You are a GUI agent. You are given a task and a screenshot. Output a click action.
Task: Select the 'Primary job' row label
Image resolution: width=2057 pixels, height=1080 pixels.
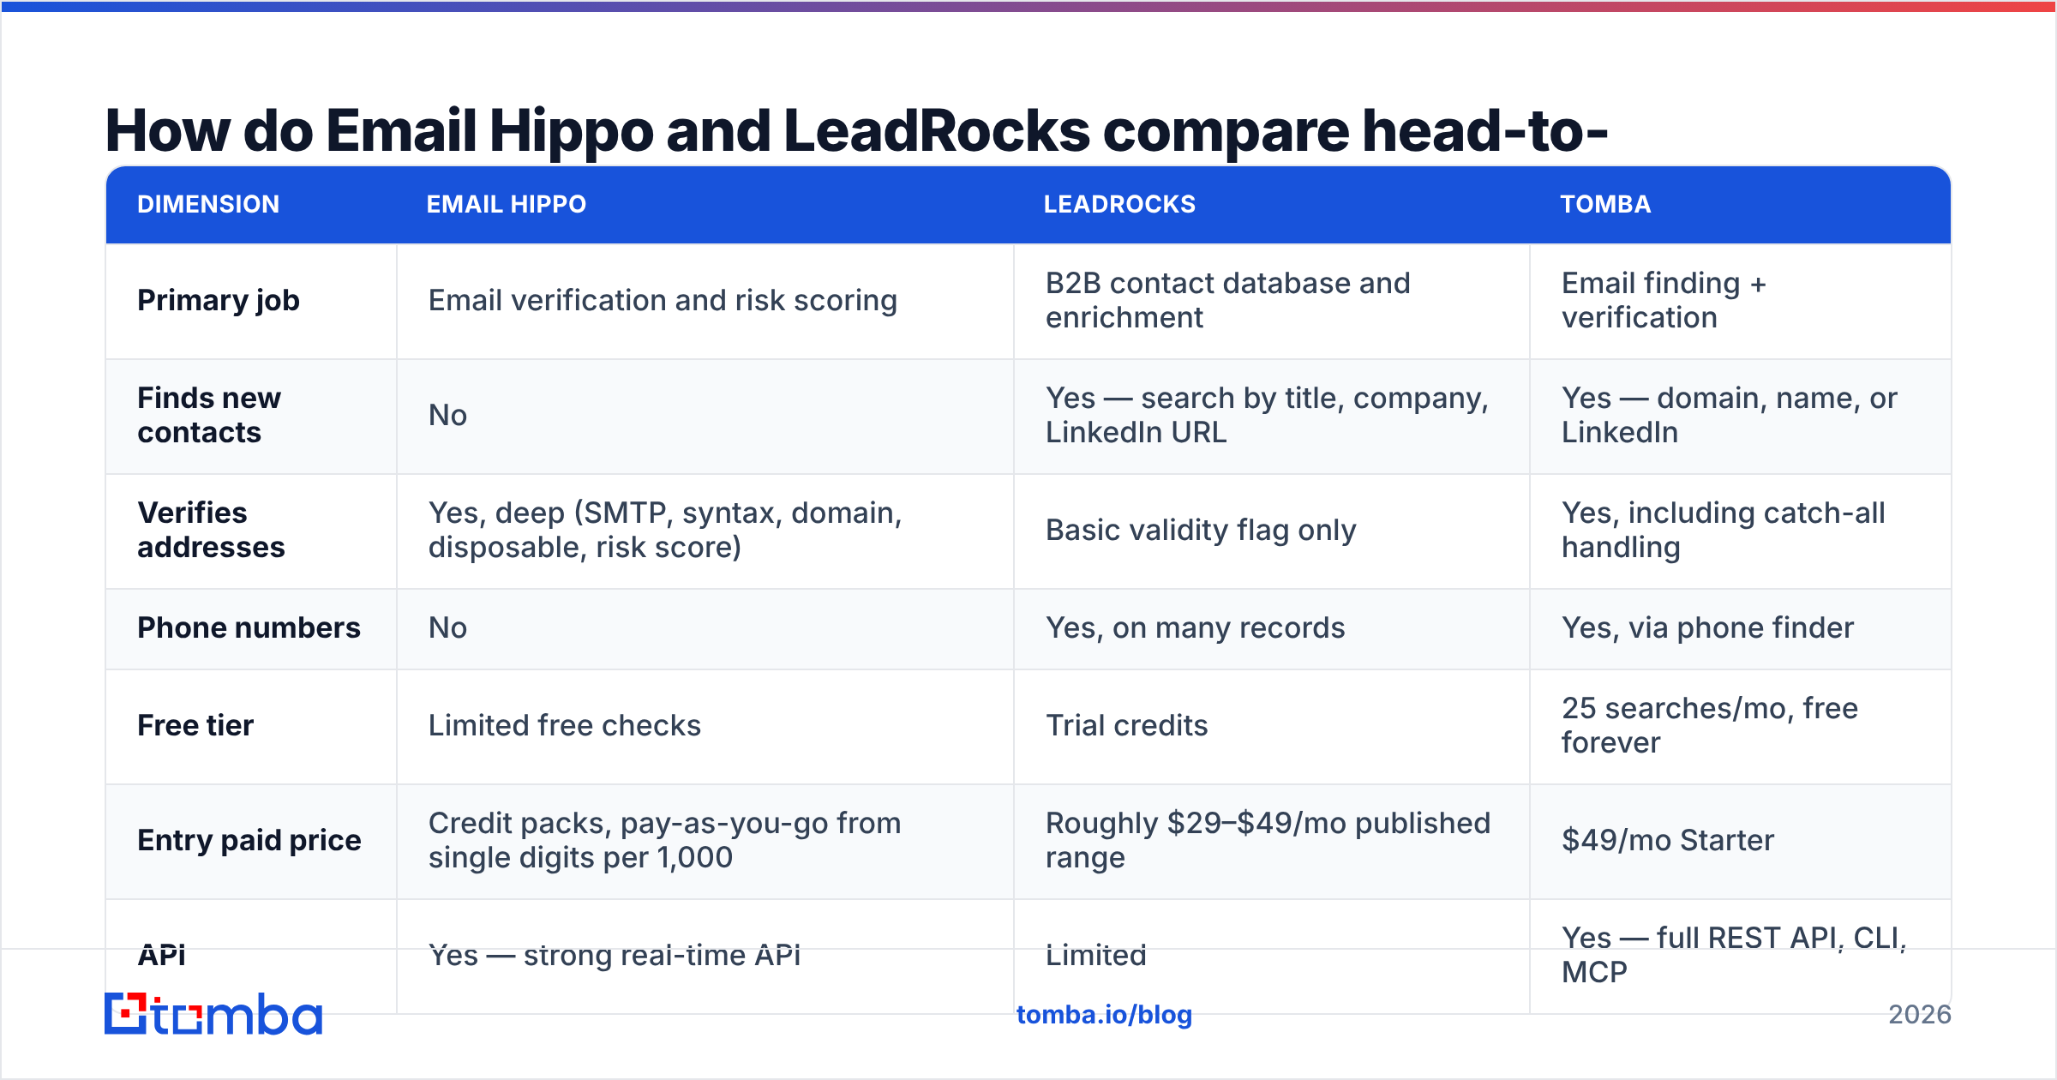click(x=219, y=301)
